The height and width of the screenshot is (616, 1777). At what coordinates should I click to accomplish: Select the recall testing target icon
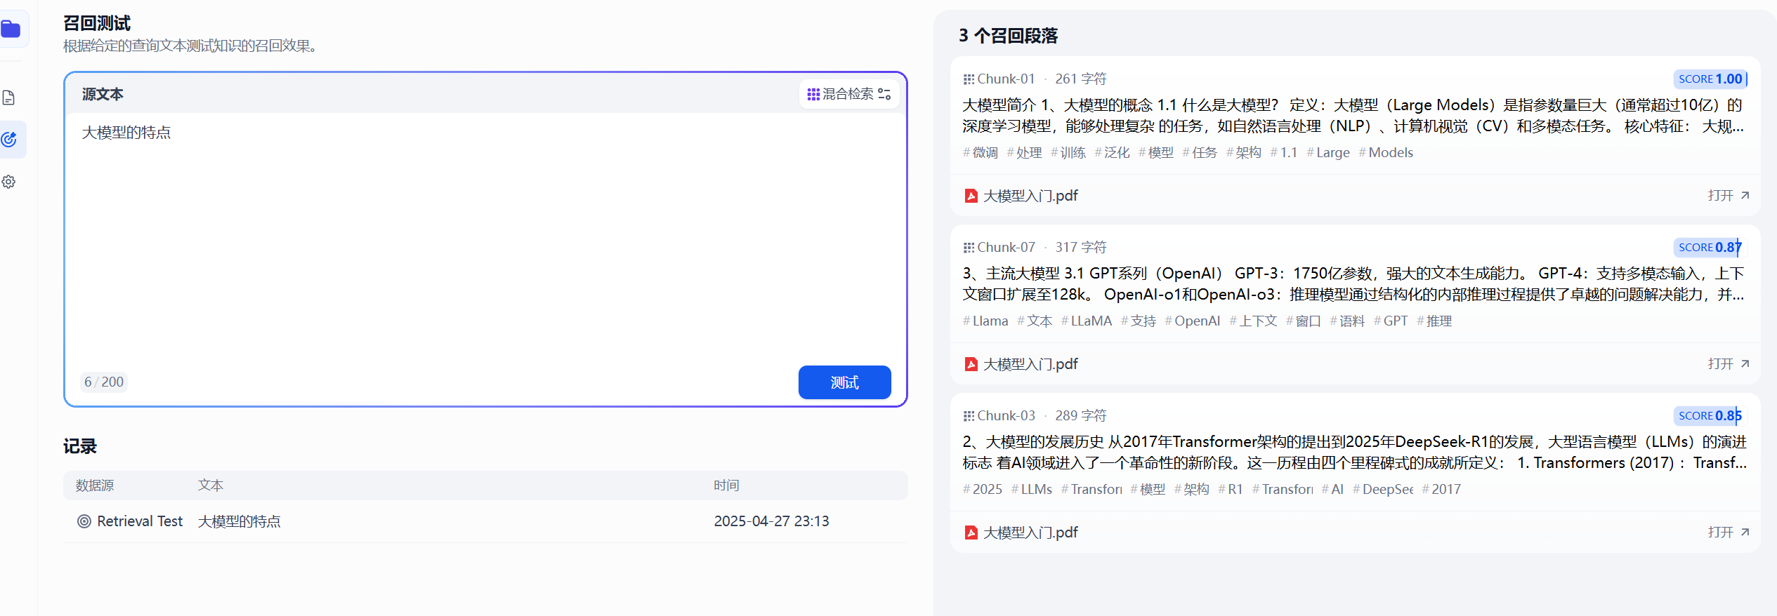(9, 140)
